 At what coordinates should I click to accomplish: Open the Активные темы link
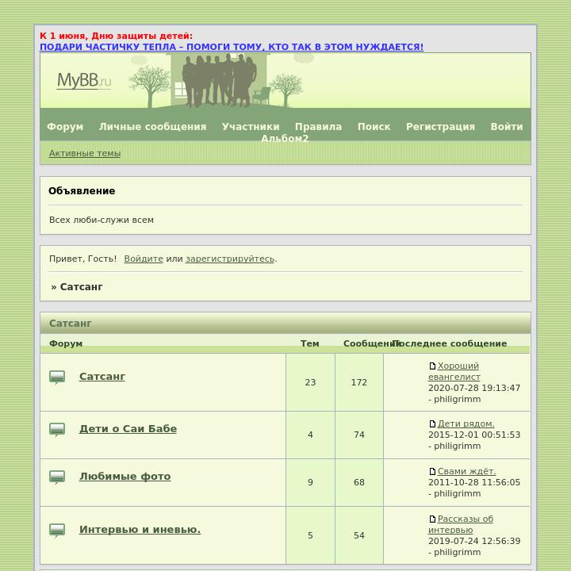(85, 153)
